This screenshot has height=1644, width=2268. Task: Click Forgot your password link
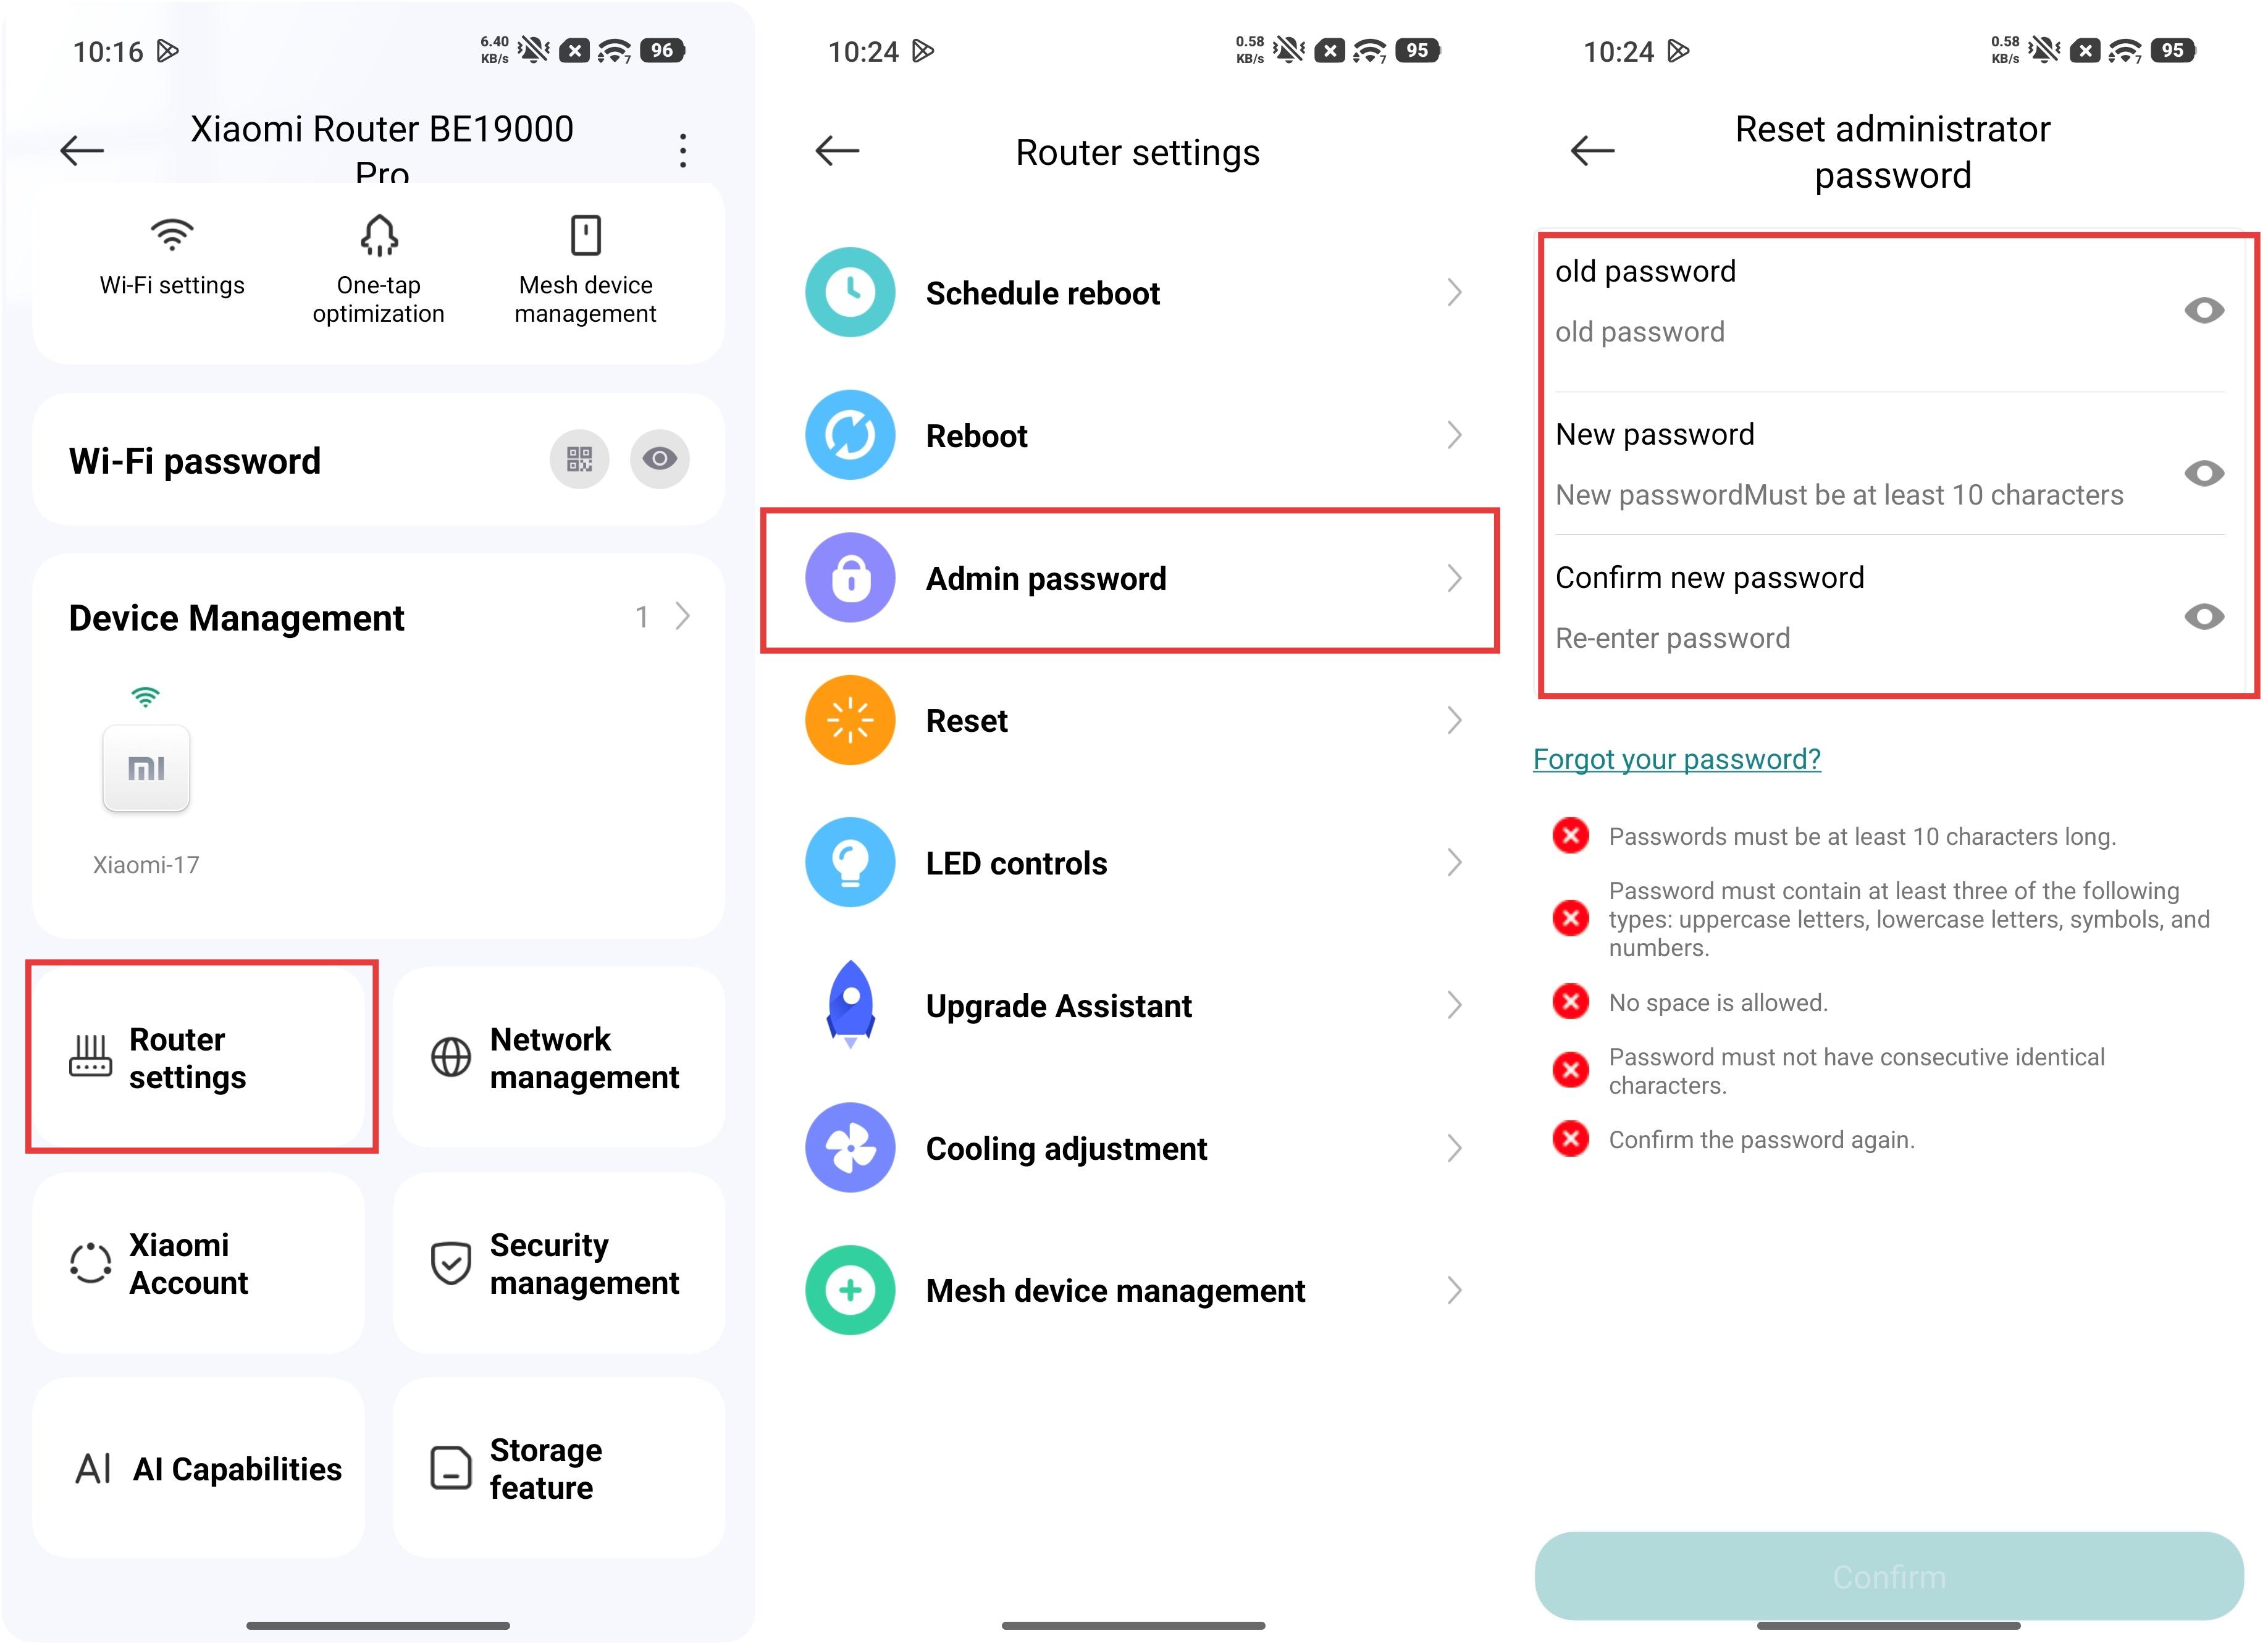pyautogui.click(x=1677, y=759)
